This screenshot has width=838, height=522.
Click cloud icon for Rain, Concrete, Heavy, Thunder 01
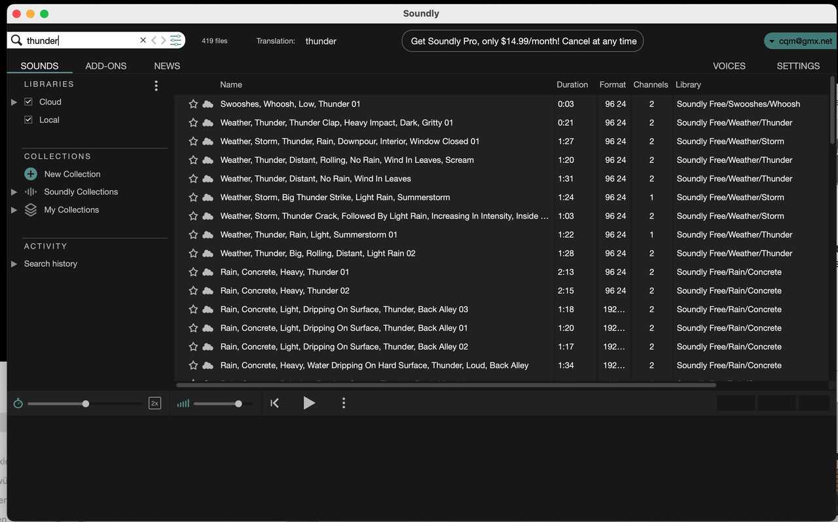coord(208,272)
